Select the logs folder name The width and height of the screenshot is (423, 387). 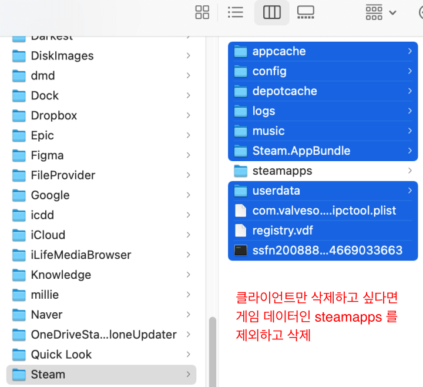[x=264, y=111]
